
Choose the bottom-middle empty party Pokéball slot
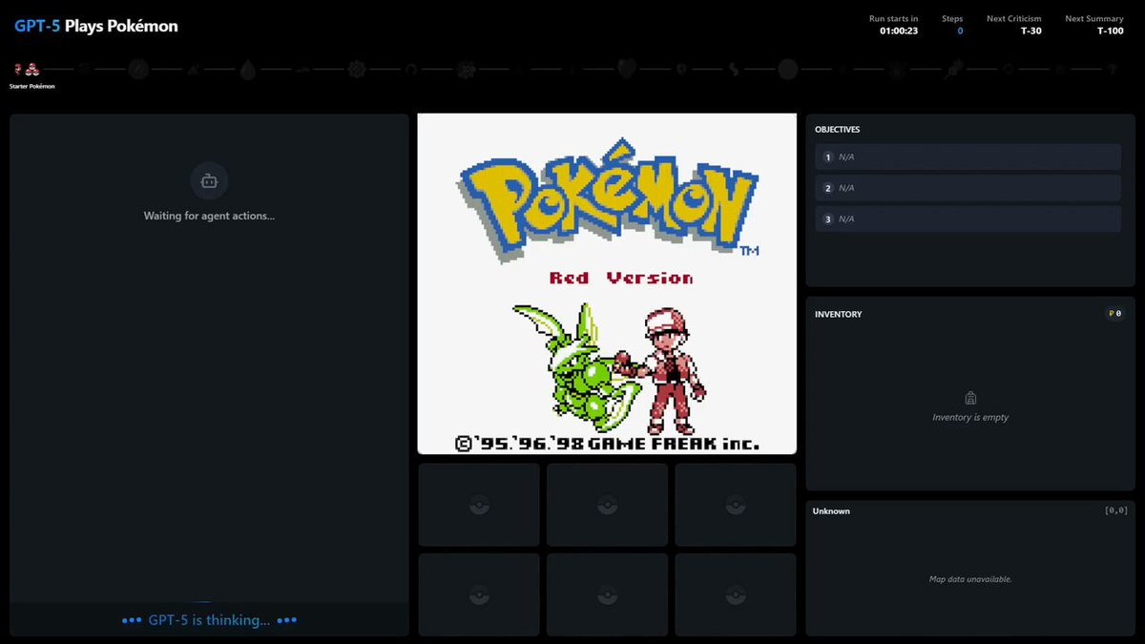tap(607, 594)
